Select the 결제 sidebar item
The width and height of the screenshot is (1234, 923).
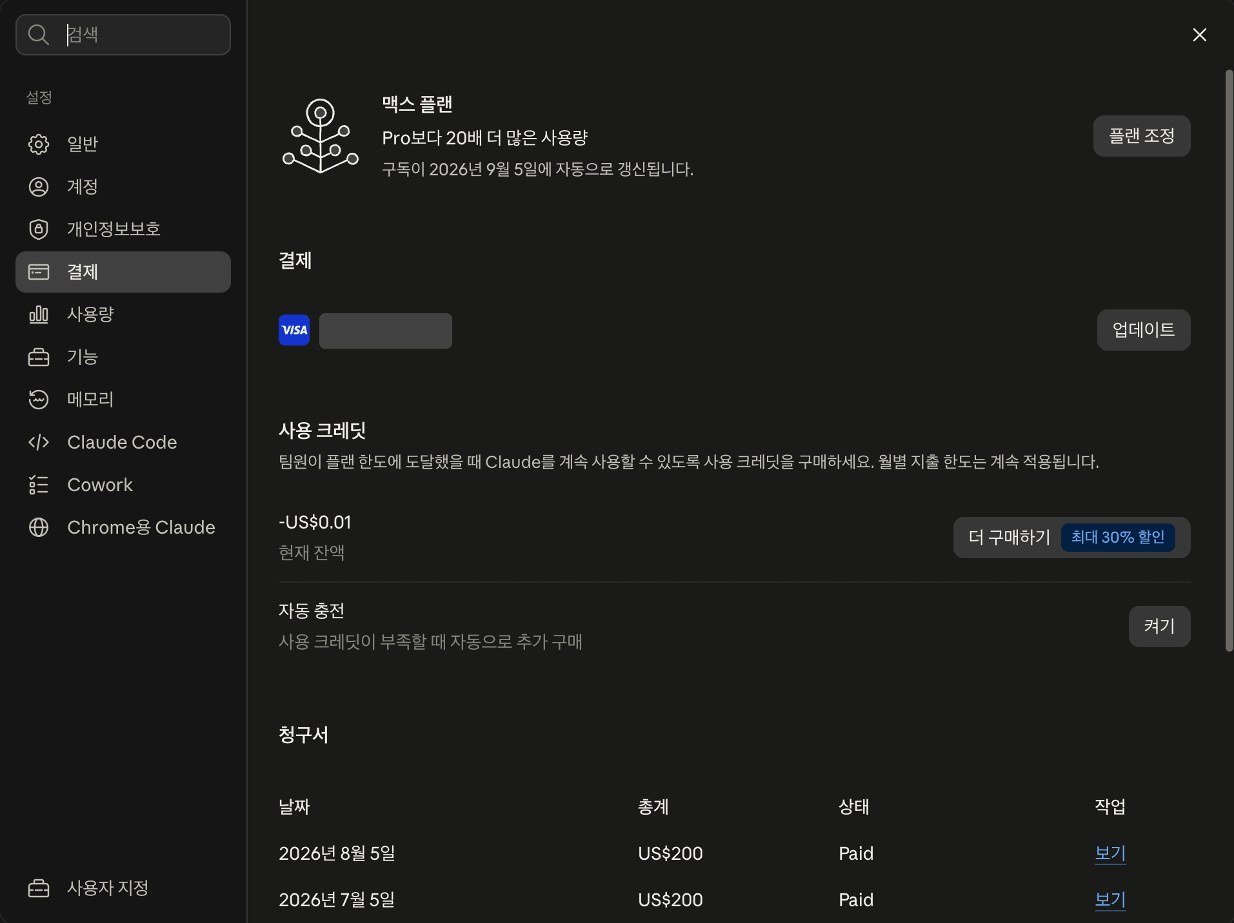[123, 272]
